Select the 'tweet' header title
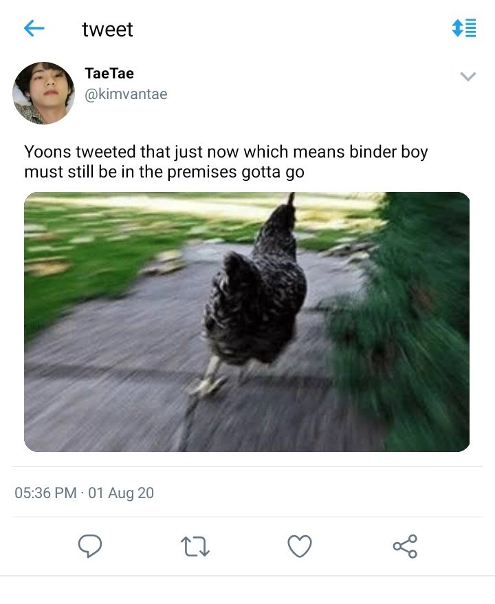Screen dimensions: 495x604 point(107,30)
